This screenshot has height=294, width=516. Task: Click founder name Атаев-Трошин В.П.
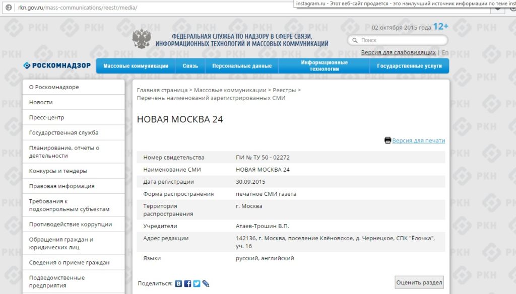[262, 226]
